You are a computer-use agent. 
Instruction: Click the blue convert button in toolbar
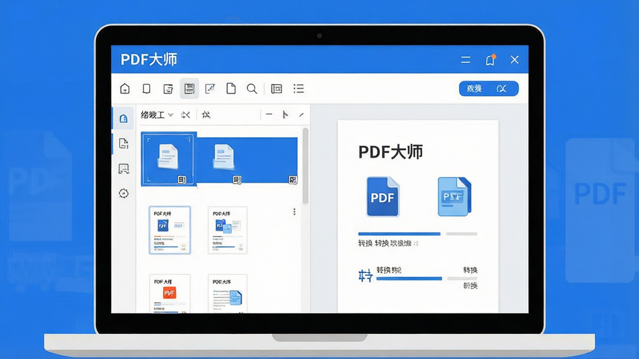pyautogui.click(x=489, y=89)
